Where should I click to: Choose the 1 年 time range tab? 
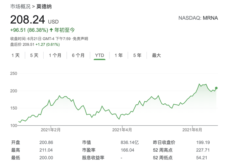coord(119,55)
